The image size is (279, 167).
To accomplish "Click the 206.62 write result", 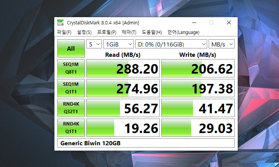I will [198, 68].
